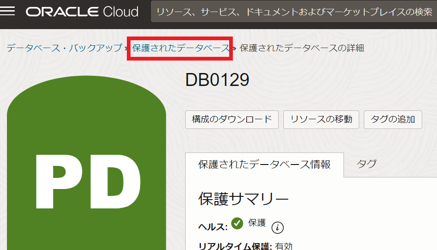
Task: Click the 保護サマリー section heading
Action: (x=243, y=199)
